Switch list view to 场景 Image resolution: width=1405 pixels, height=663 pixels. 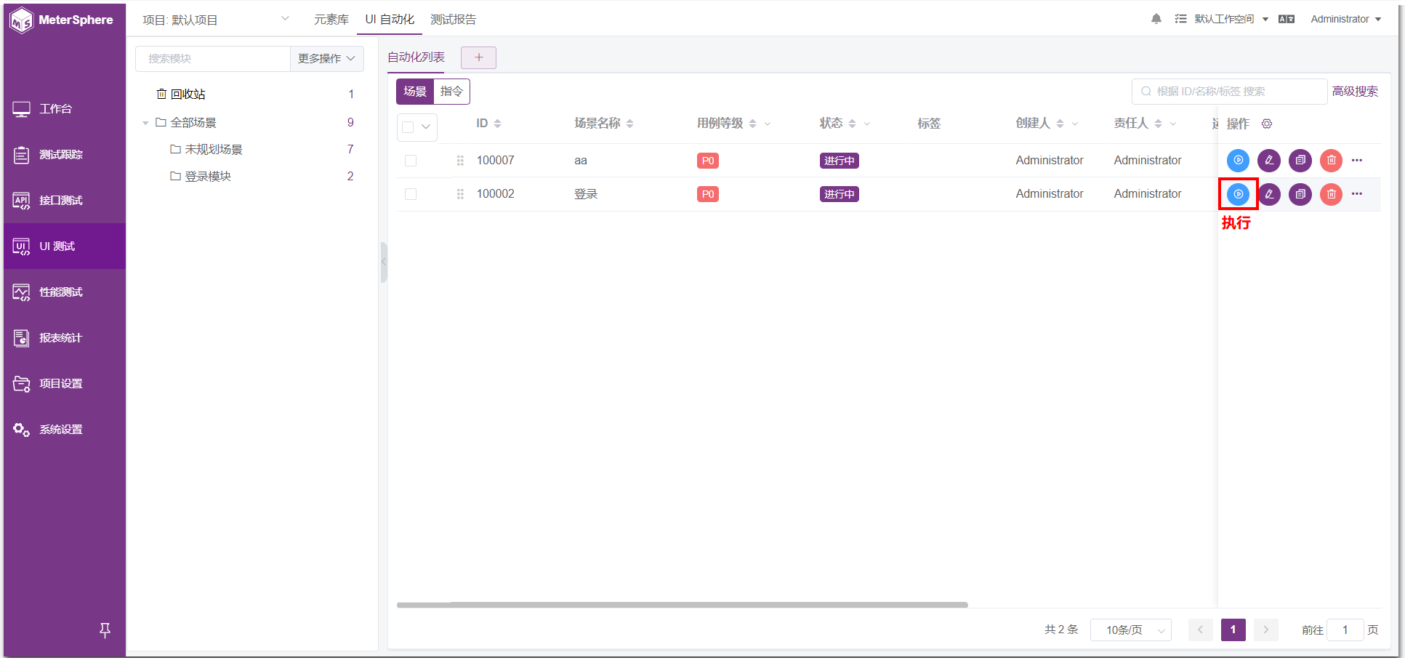415,92
